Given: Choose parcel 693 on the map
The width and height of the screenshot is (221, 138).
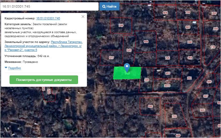Looking at the screenshot, I should tap(168, 74).
